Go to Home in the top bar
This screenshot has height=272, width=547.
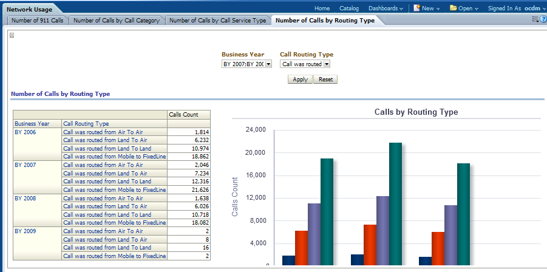click(x=322, y=8)
